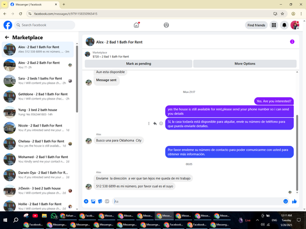Attach a photo in the composer
Viewport: 306px width, 229px height.
[x=93, y=202]
